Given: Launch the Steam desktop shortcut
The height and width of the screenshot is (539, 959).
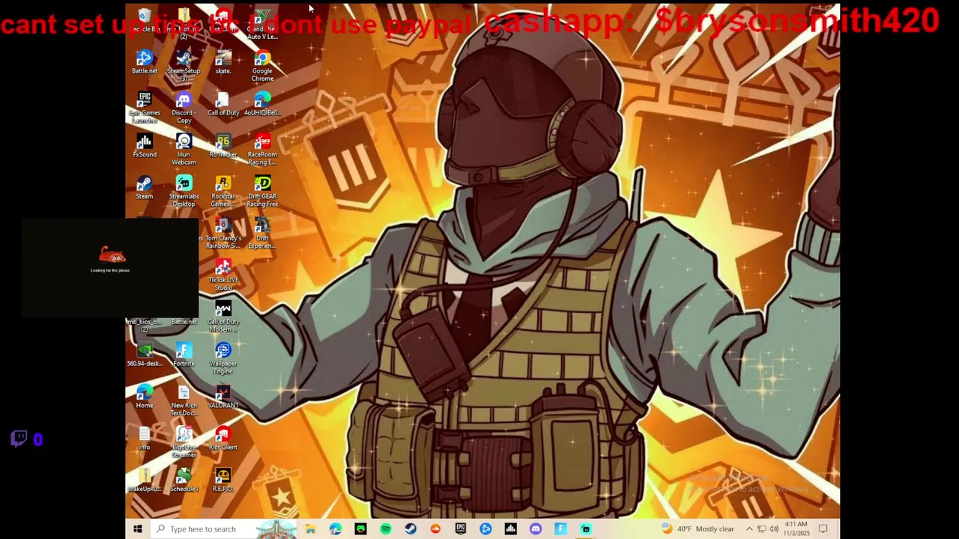Looking at the screenshot, I should click(145, 189).
